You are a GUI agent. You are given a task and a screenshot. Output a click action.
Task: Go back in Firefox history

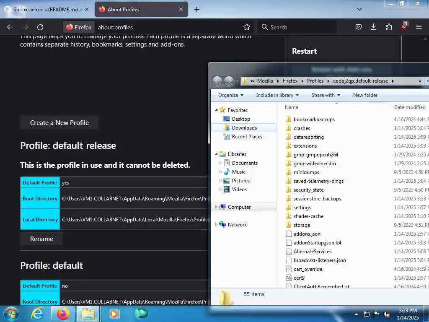click(x=10, y=27)
